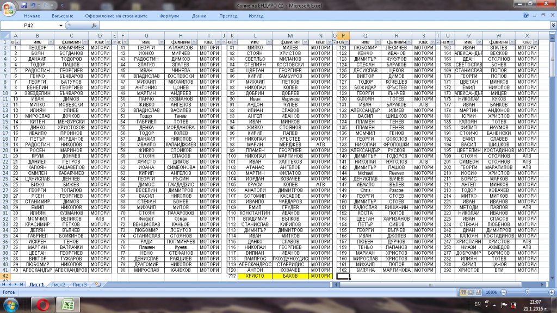Image resolution: width=557 pixels, height=313 pixels.
Task: Open filter dropdown for 'име' in column G
Action: click(161, 42)
